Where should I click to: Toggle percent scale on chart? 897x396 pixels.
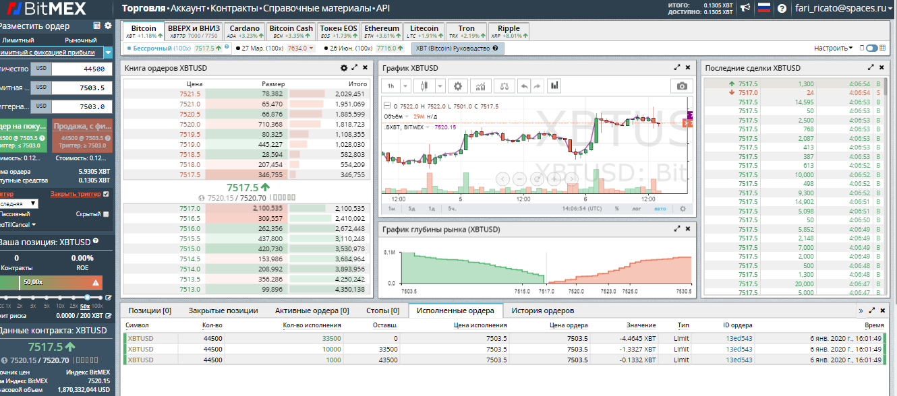(617, 209)
